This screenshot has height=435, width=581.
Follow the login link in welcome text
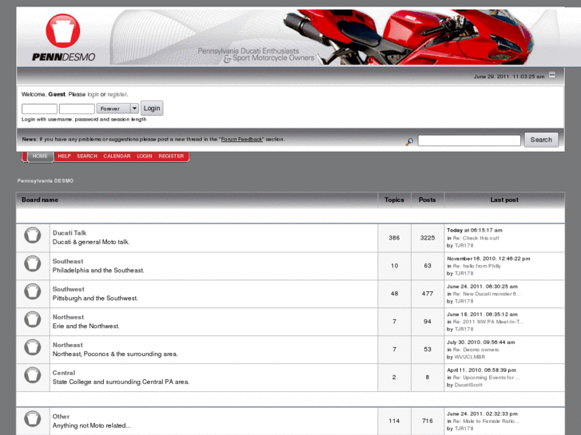click(x=93, y=94)
